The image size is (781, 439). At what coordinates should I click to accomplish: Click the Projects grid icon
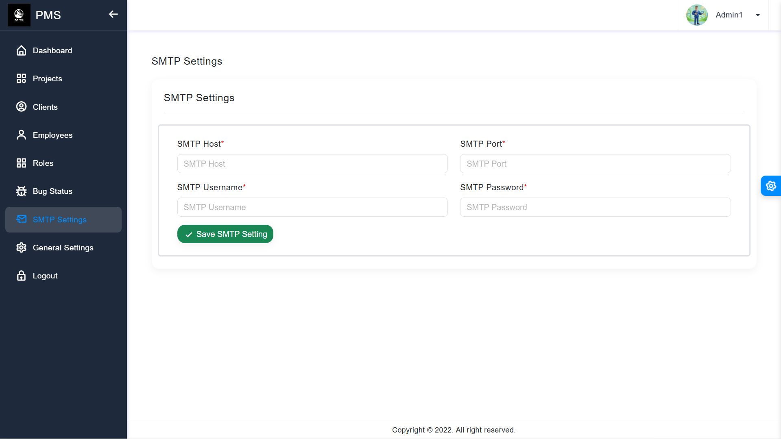tap(21, 78)
